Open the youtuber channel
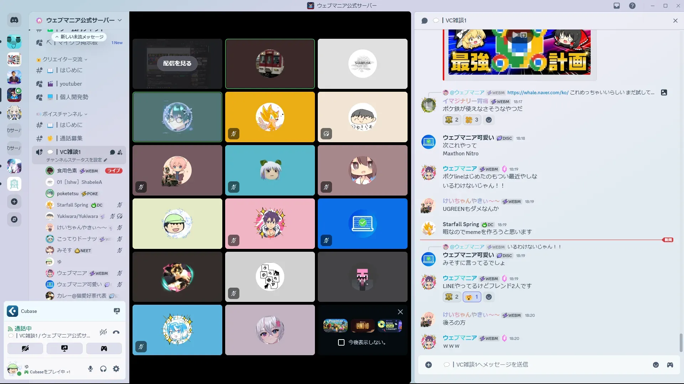684x384 pixels. pyautogui.click(x=71, y=84)
